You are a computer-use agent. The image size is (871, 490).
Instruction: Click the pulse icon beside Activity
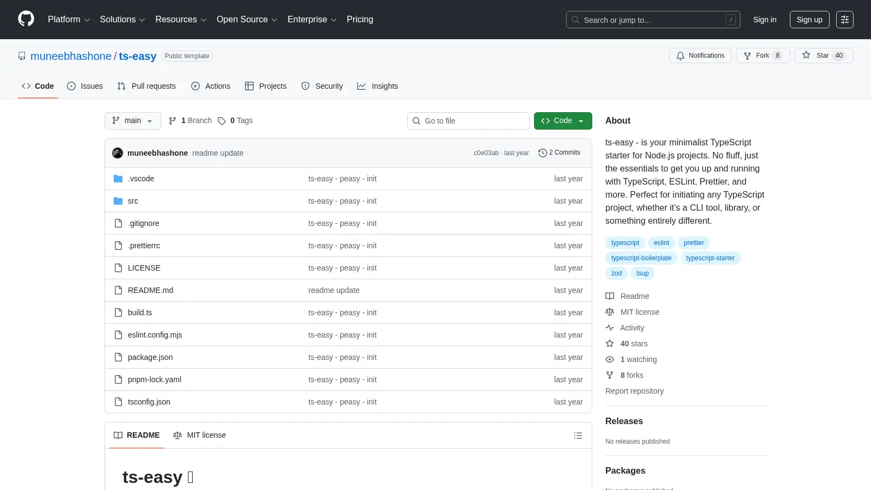(610, 328)
